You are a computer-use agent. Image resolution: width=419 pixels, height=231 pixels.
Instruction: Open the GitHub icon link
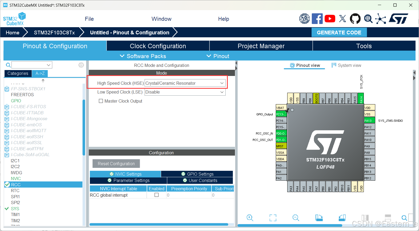click(x=355, y=19)
